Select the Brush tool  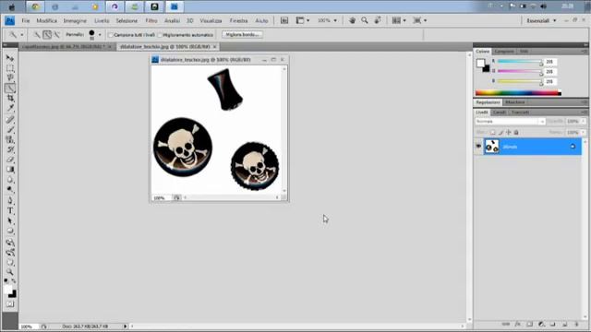coord(10,130)
